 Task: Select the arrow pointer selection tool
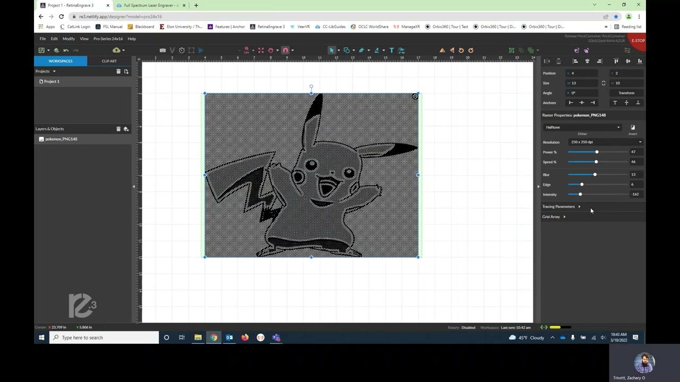pyautogui.click(x=331, y=50)
